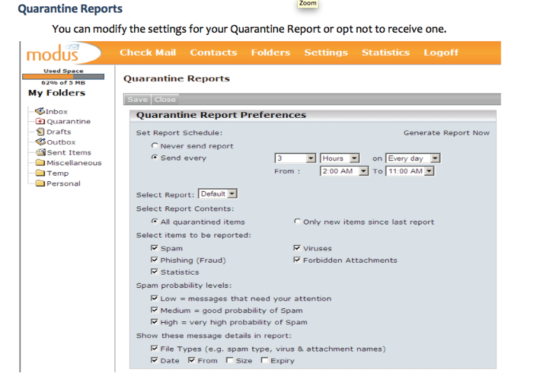Toggle the Forbidden Attachments checkbox

point(297,259)
